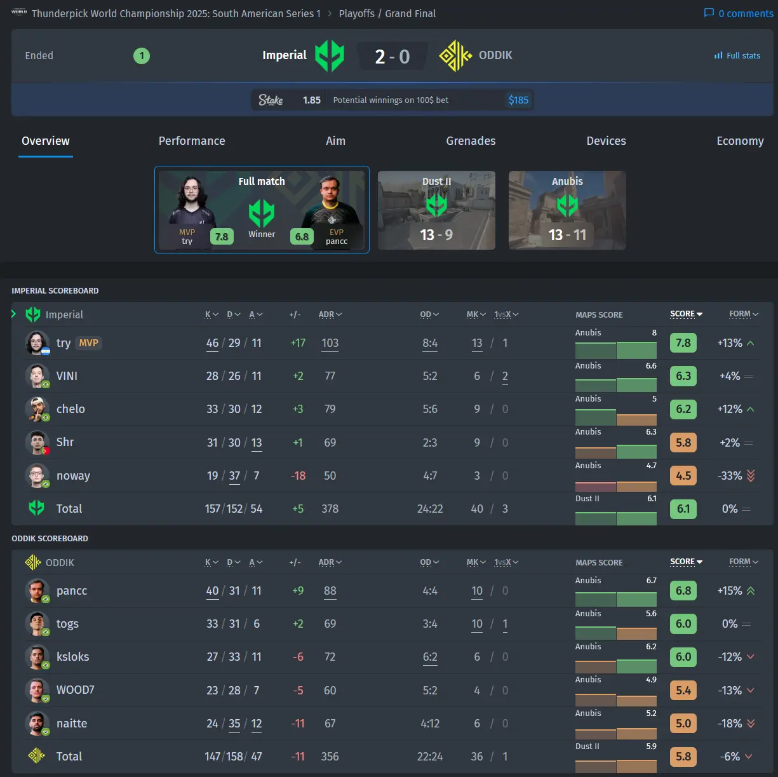
Task: Sort Imperial scoreboard by SCORE
Action: click(x=687, y=314)
